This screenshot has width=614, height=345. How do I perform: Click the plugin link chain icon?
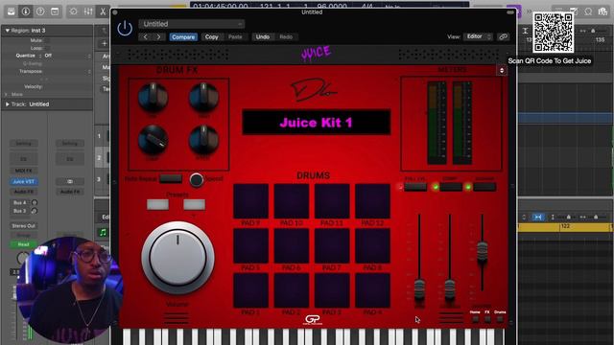[503, 36]
